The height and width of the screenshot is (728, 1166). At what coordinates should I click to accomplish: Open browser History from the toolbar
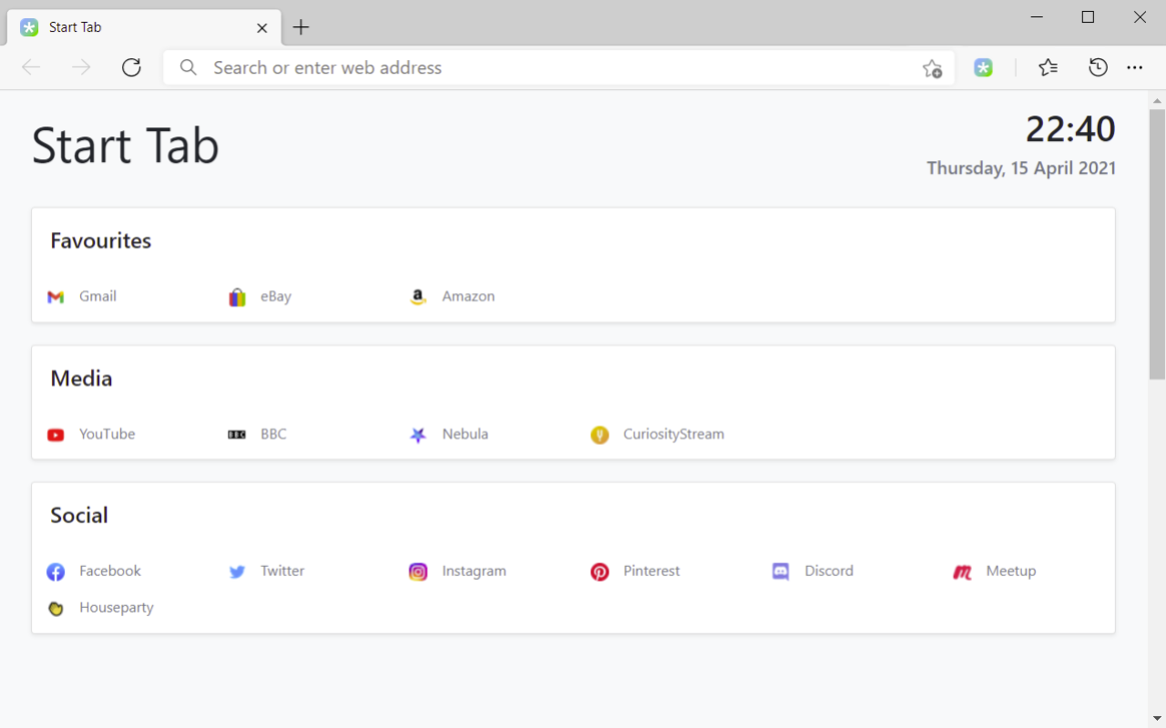[1098, 67]
